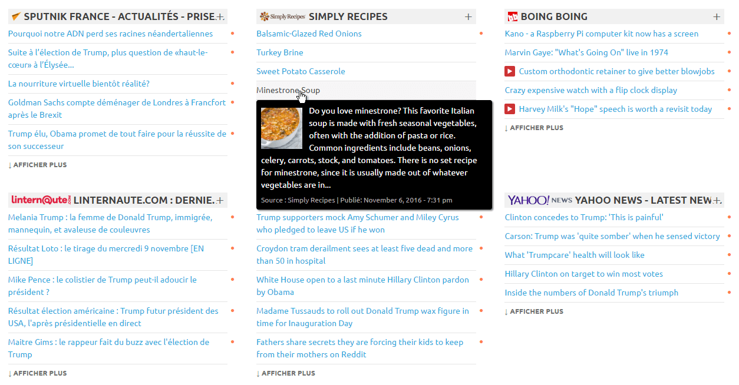Viewport: 739px width, 385px height.
Task: Open Linternaute.com widget header title
Action: coord(144,200)
